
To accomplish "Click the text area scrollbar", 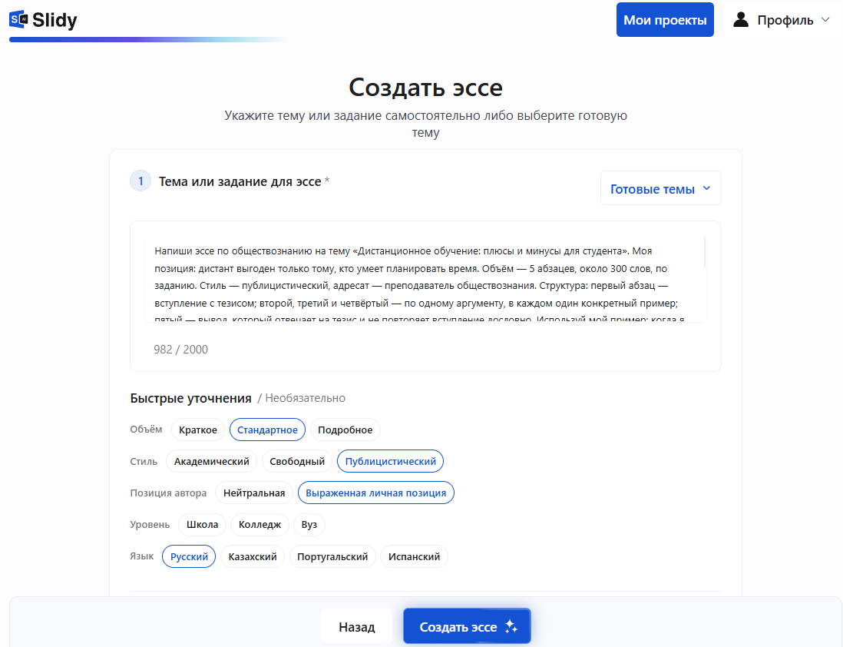I will point(704,252).
